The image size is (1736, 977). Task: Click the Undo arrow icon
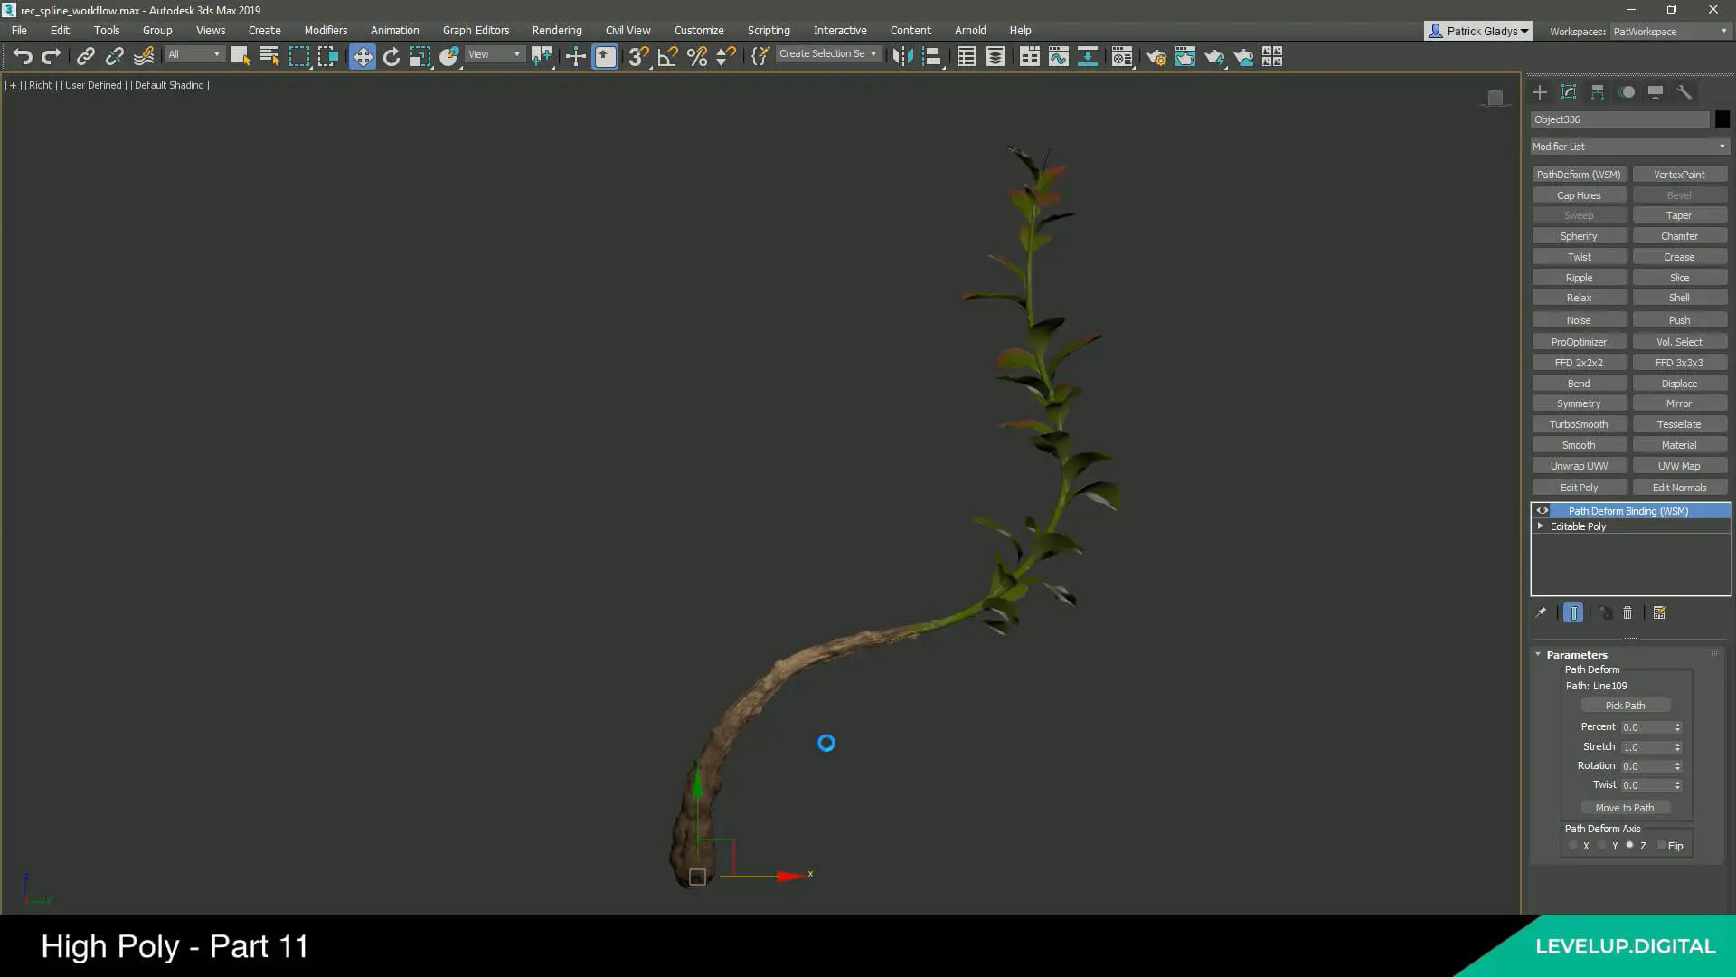click(23, 57)
